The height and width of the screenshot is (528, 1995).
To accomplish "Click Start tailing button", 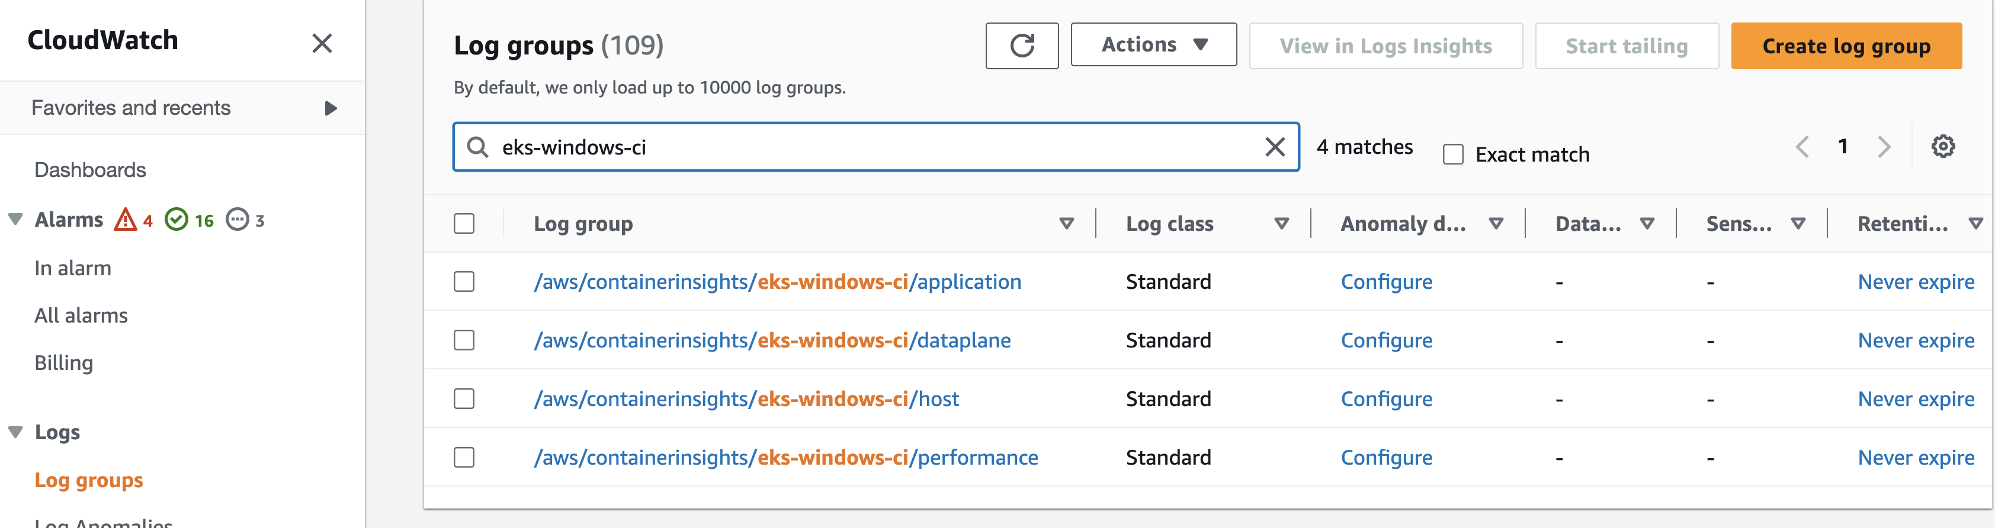I will (1627, 46).
